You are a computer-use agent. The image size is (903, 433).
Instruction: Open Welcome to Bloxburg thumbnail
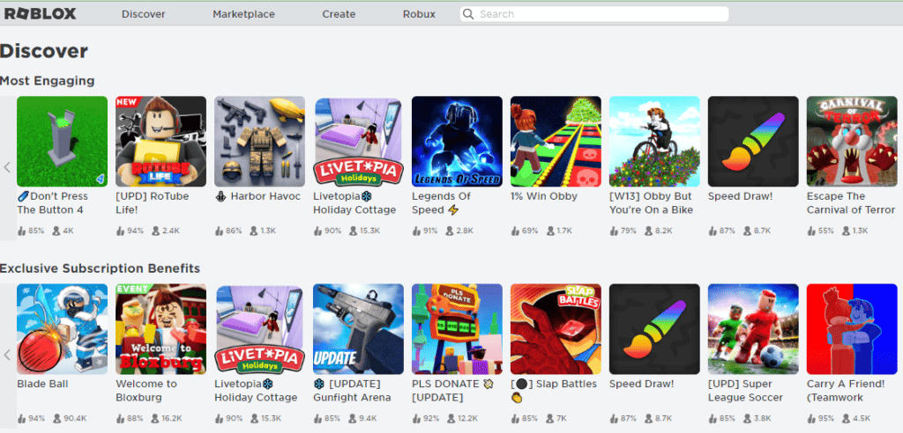point(160,329)
